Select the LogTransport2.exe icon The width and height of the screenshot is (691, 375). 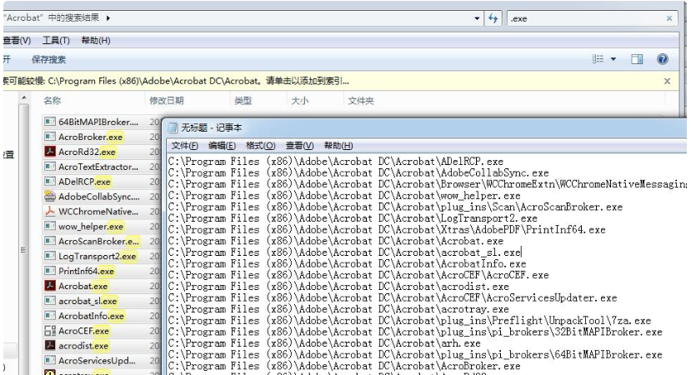pyautogui.click(x=50, y=256)
